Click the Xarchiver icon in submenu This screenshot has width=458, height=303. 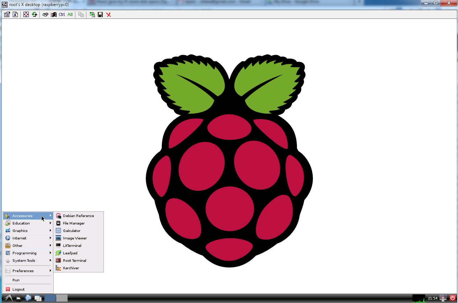click(x=59, y=268)
